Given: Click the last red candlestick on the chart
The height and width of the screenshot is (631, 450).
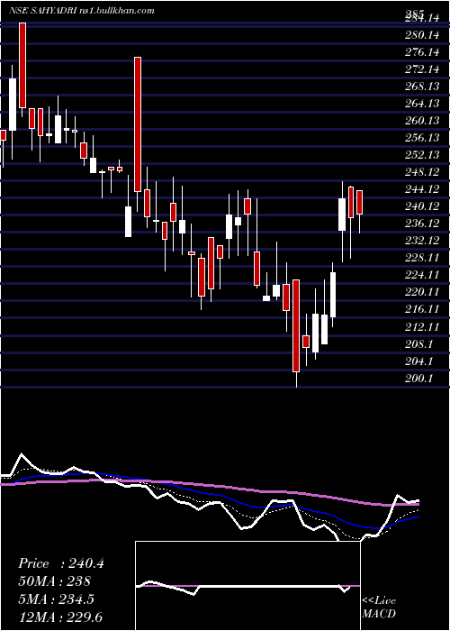Looking at the screenshot, I should tap(360, 203).
